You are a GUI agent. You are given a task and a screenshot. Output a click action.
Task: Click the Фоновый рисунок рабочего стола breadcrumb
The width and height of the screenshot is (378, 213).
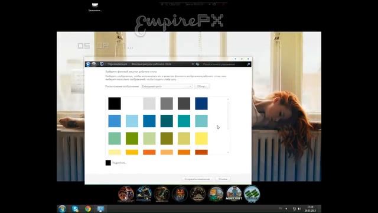(151, 64)
